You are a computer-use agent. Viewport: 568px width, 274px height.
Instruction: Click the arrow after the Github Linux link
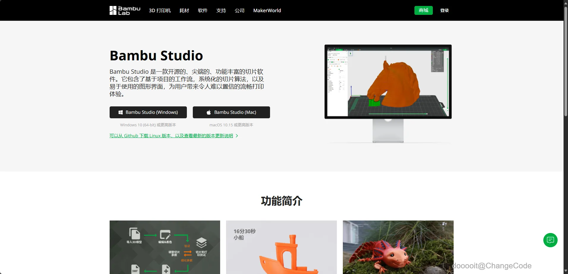237,136
